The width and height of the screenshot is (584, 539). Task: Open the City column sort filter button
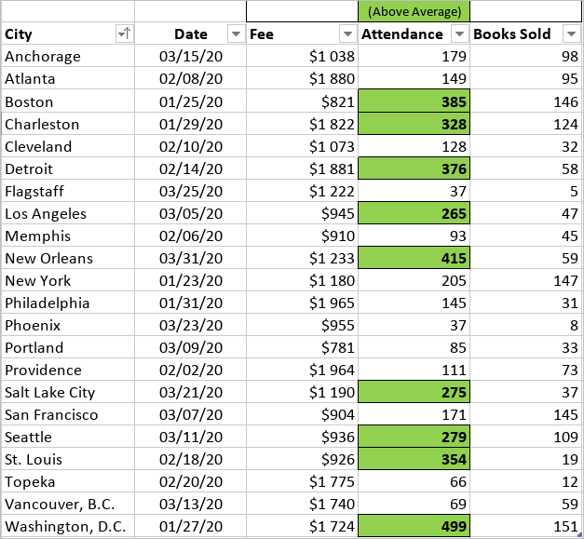pos(124,34)
